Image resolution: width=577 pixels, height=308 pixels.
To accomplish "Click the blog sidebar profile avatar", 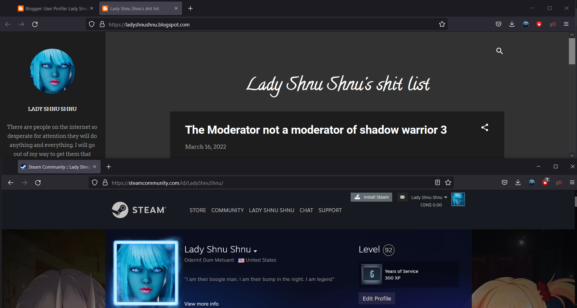I will tap(52, 71).
